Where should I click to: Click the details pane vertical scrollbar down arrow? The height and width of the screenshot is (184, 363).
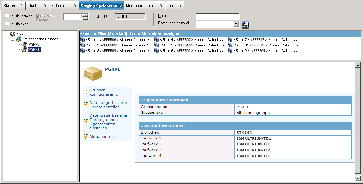(358, 178)
